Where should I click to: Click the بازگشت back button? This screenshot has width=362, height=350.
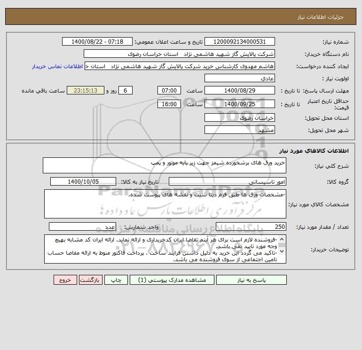pyautogui.click(x=90, y=280)
